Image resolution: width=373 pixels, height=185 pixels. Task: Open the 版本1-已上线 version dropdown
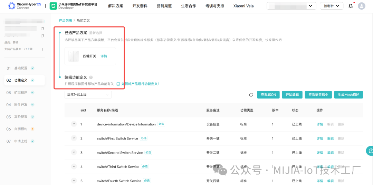coord(88,94)
